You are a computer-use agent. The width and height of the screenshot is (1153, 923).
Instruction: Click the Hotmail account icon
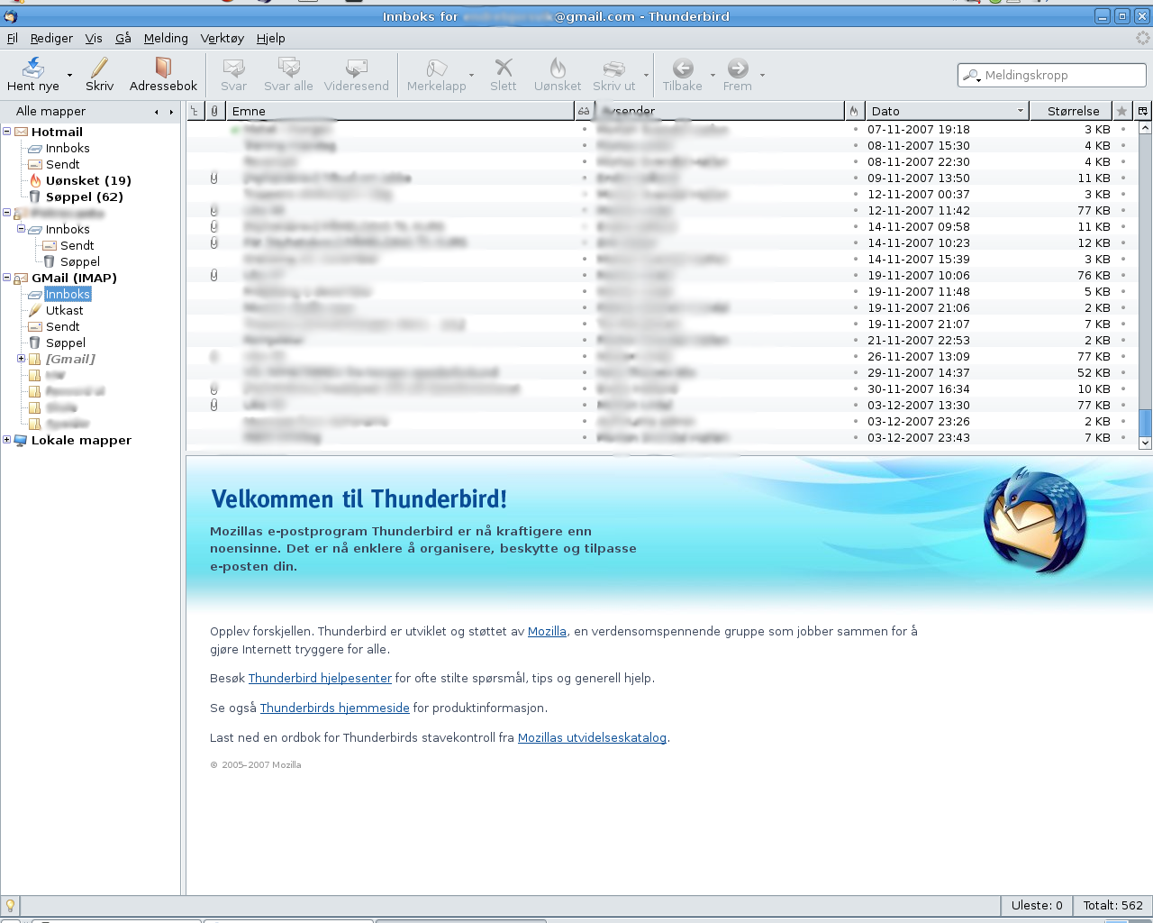pyautogui.click(x=21, y=132)
